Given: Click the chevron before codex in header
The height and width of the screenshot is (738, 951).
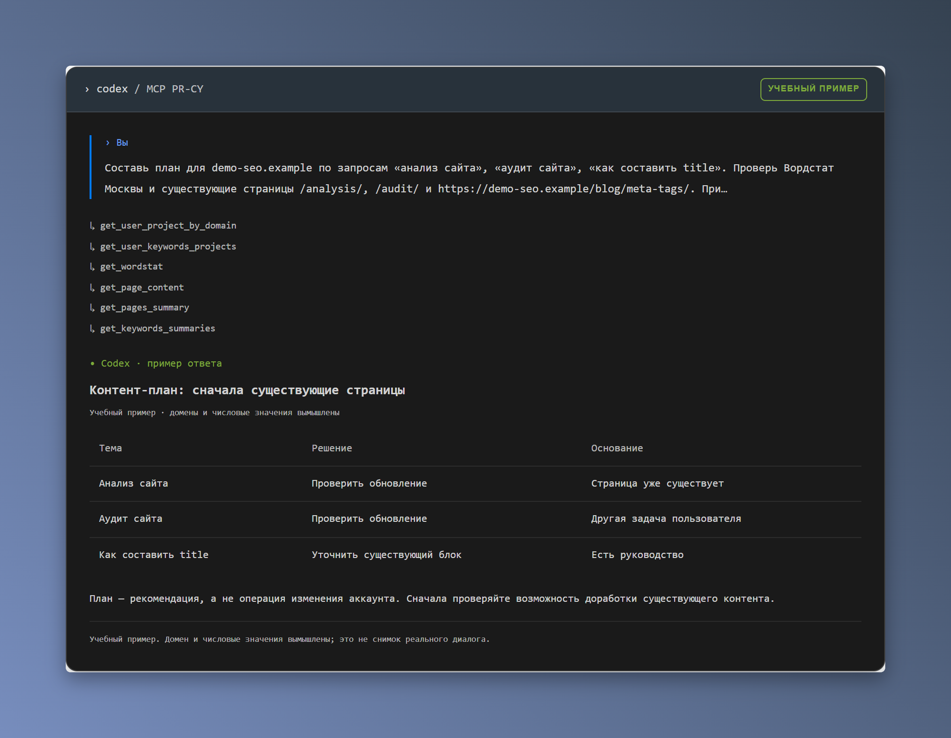Looking at the screenshot, I should point(87,89).
